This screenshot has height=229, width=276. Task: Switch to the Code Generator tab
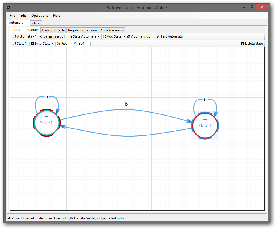[112, 30]
